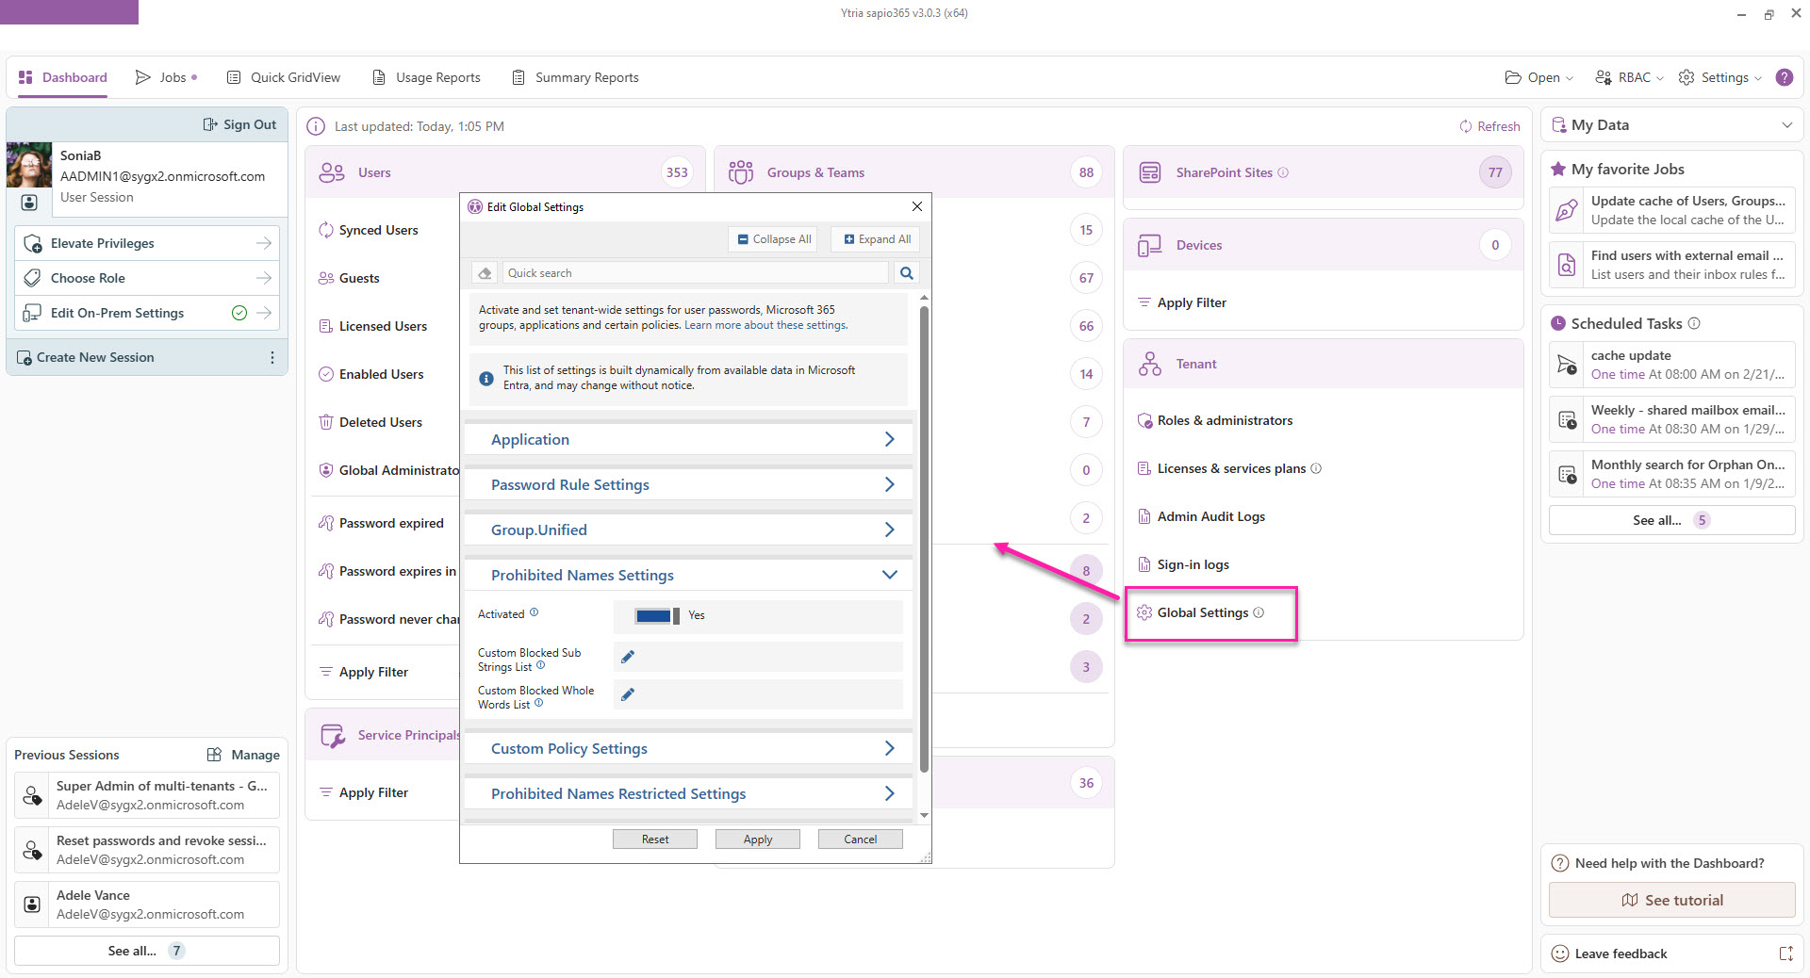Click info icon next to Activated

coord(534,612)
